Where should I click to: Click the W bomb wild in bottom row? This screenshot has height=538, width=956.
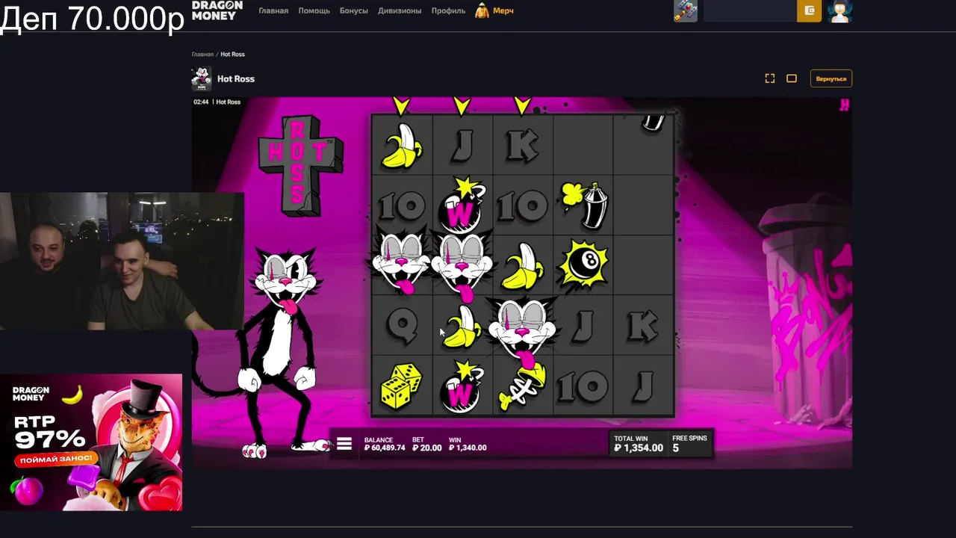point(462,386)
